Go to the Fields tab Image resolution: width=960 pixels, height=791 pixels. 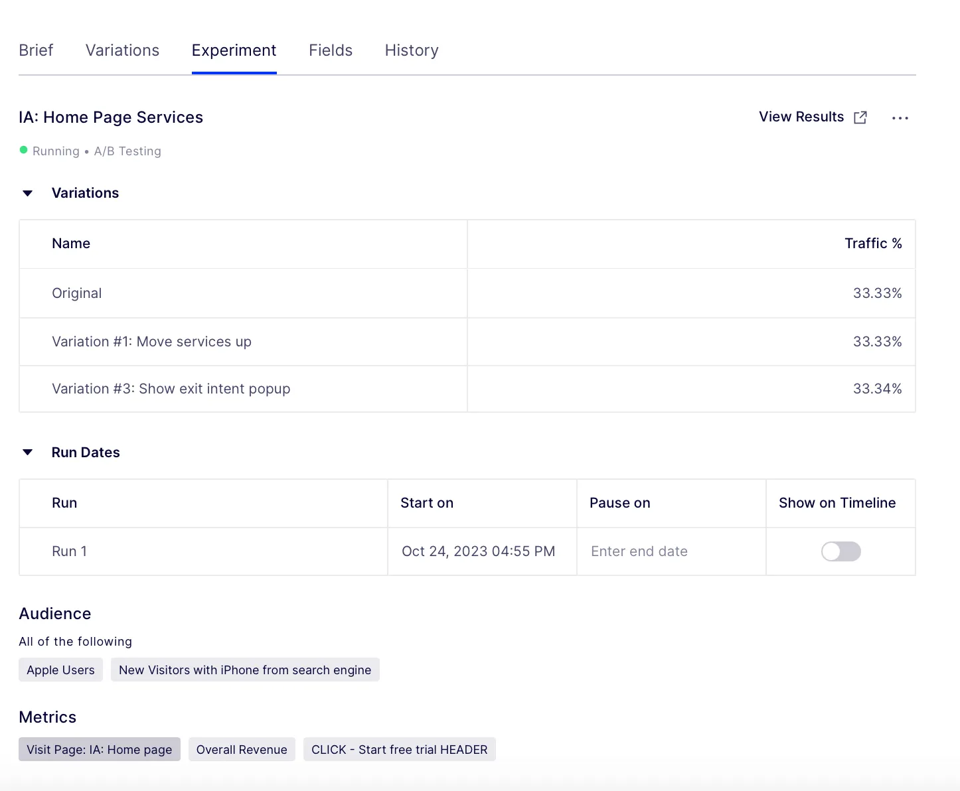pos(331,50)
